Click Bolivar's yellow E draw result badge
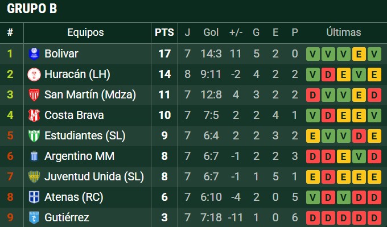Viewport: 387px width, 227px height. coord(359,54)
